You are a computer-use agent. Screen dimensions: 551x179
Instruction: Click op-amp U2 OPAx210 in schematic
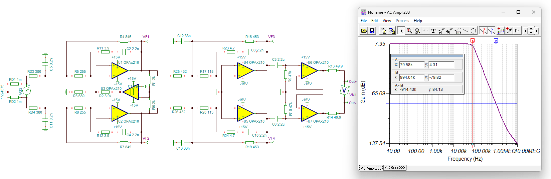[120, 113]
